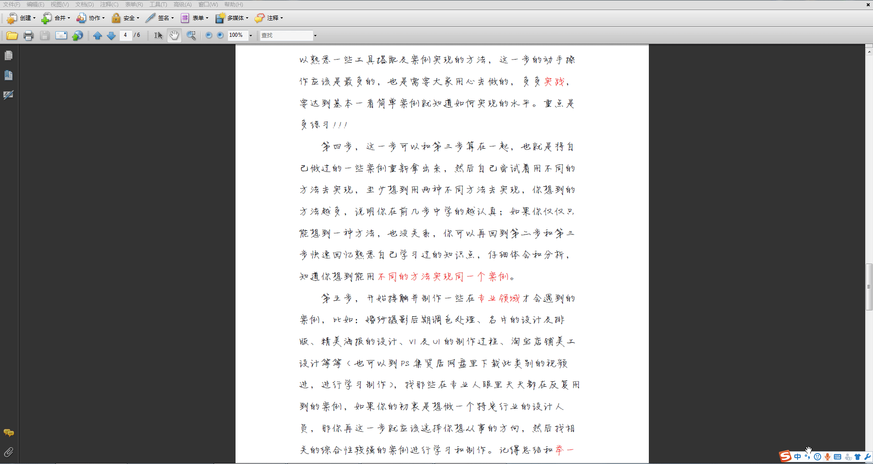Open the 表单(R) menu in menu bar

point(134,5)
